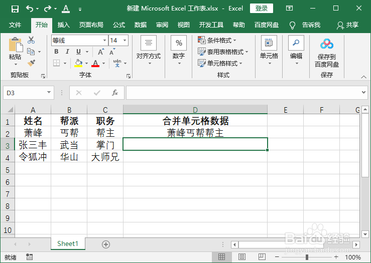The height and width of the screenshot is (263, 371).
Task: Click the Save icon in the quick access toolbar
Action: (x=15, y=9)
